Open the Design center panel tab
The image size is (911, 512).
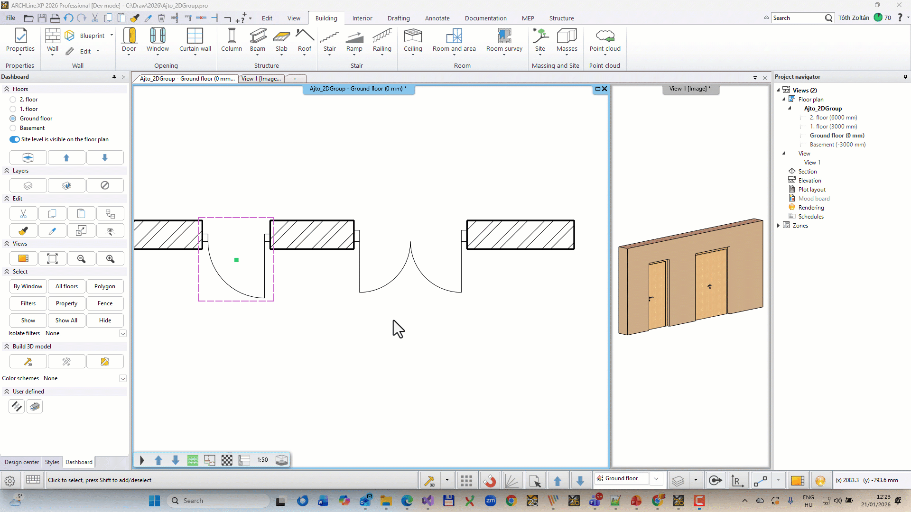pyautogui.click(x=21, y=462)
